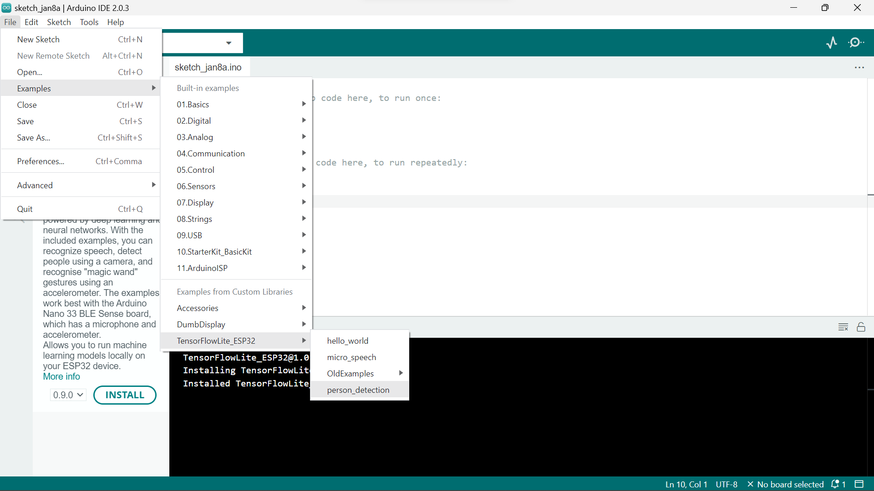Open the Serial Plotter

click(x=832, y=43)
